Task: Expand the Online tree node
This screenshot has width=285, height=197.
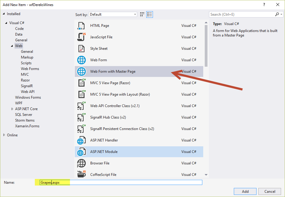Action: click(x=4, y=135)
